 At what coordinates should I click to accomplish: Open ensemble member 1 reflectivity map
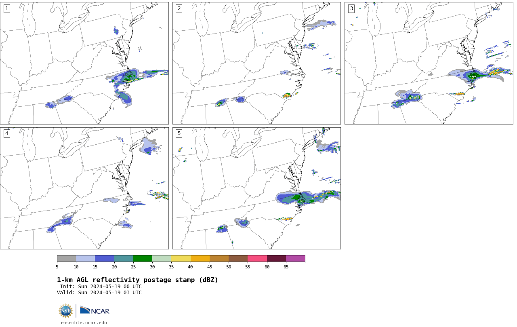click(x=84, y=63)
